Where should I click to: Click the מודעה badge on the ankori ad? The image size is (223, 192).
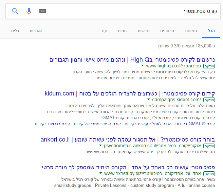pyautogui.click(x=209, y=146)
